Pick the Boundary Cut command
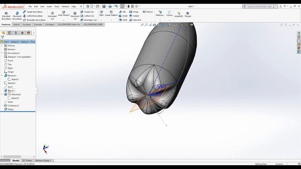301x169 pixels. (88, 20)
